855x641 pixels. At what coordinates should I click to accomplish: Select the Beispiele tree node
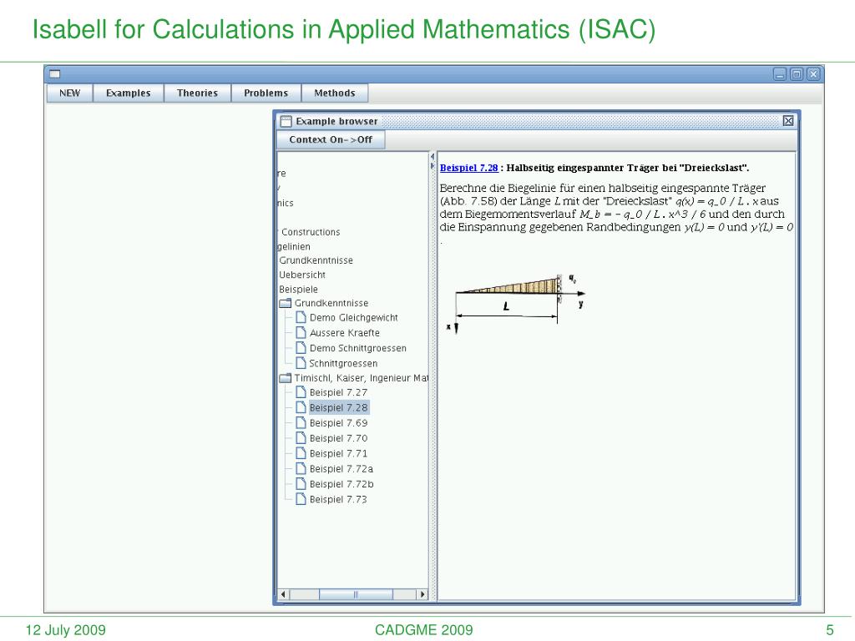[x=298, y=290]
